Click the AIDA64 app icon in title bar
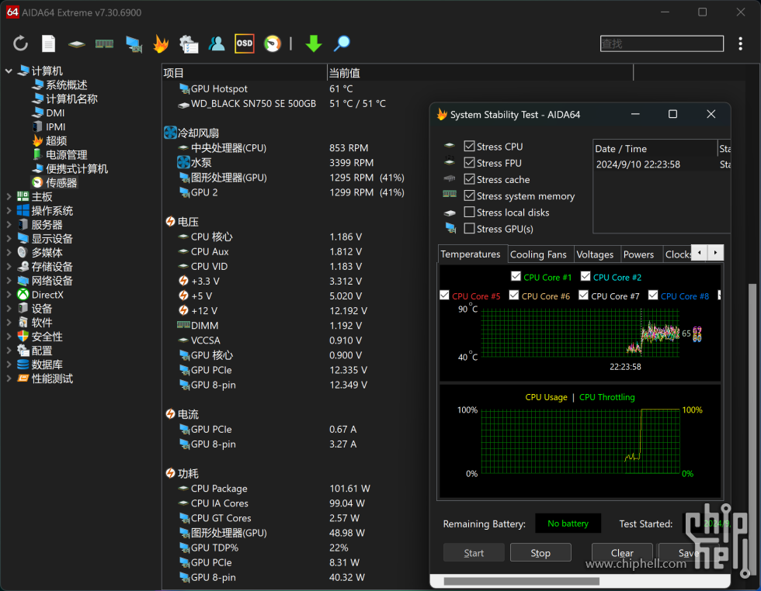The width and height of the screenshot is (761, 591). click(12, 12)
